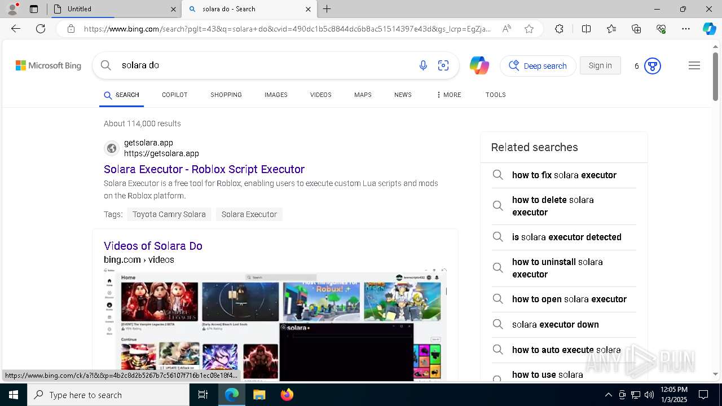The height and width of the screenshot is (406, 722).
Task: Launch Firefox from taskbar
Action: pyautogui.click(x=287, y=395)
